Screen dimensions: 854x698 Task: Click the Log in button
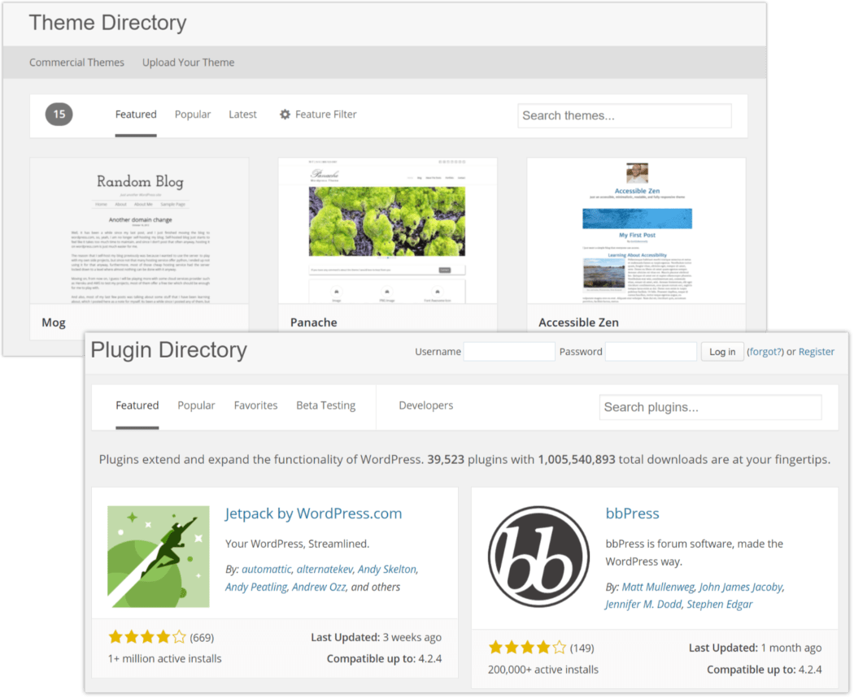(721, 351)
